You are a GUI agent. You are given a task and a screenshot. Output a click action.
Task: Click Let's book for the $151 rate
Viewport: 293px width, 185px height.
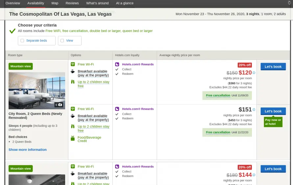point(273,111)
